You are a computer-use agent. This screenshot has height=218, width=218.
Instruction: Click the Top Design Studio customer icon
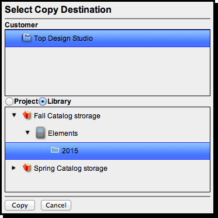(x=26, y=38)
